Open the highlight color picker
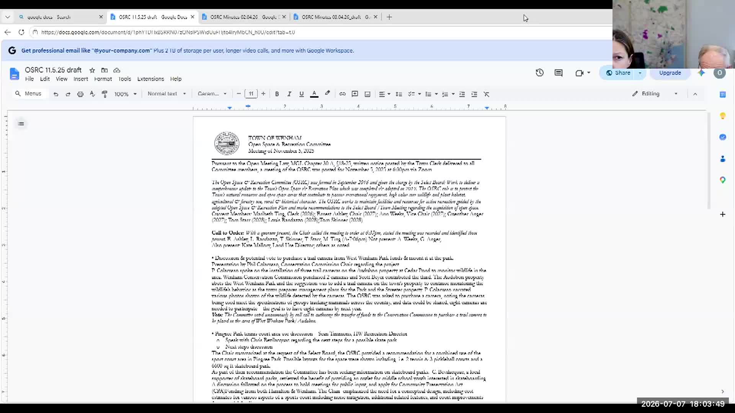The width and height of the screenshot is (735, 413). point(327,94)
